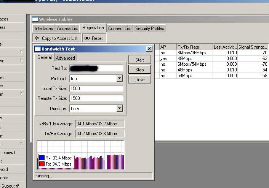Open the Direction dropdown arrow
Viewport: 269px width, 188px height.
(119, 109)
